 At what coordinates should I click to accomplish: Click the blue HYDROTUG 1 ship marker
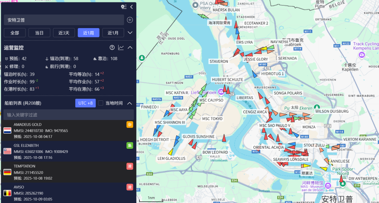[254, 74]
